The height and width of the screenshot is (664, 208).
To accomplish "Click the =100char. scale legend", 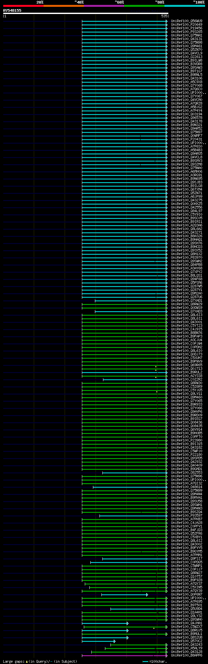I will [155, 661].
